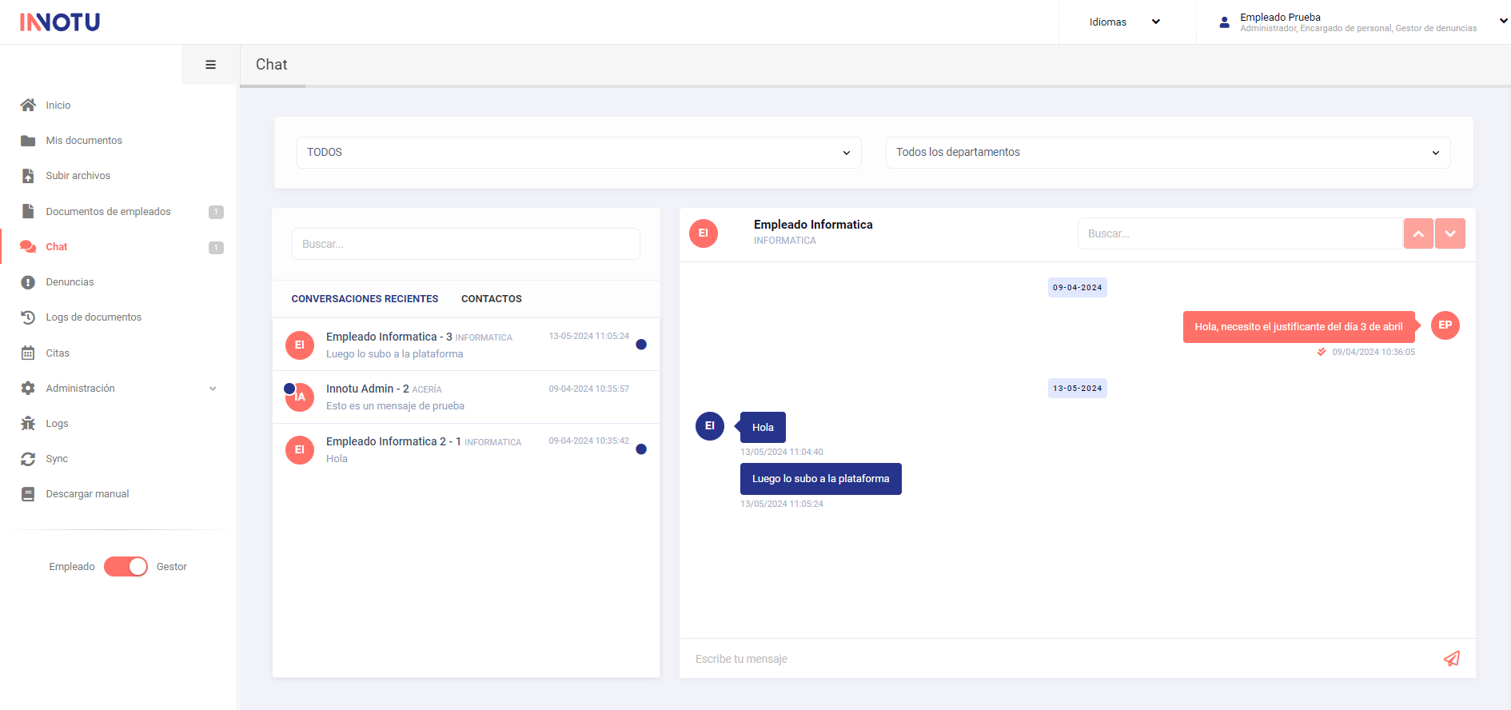Click Escribe tu mensaje input

pyautogui.click(x=1063, y=659)
